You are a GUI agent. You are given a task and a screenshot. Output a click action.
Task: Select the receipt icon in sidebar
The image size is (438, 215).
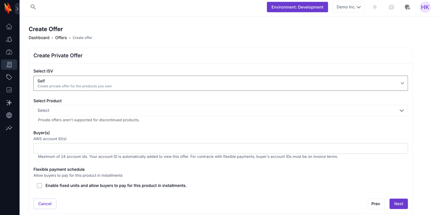tap(9, 65)
